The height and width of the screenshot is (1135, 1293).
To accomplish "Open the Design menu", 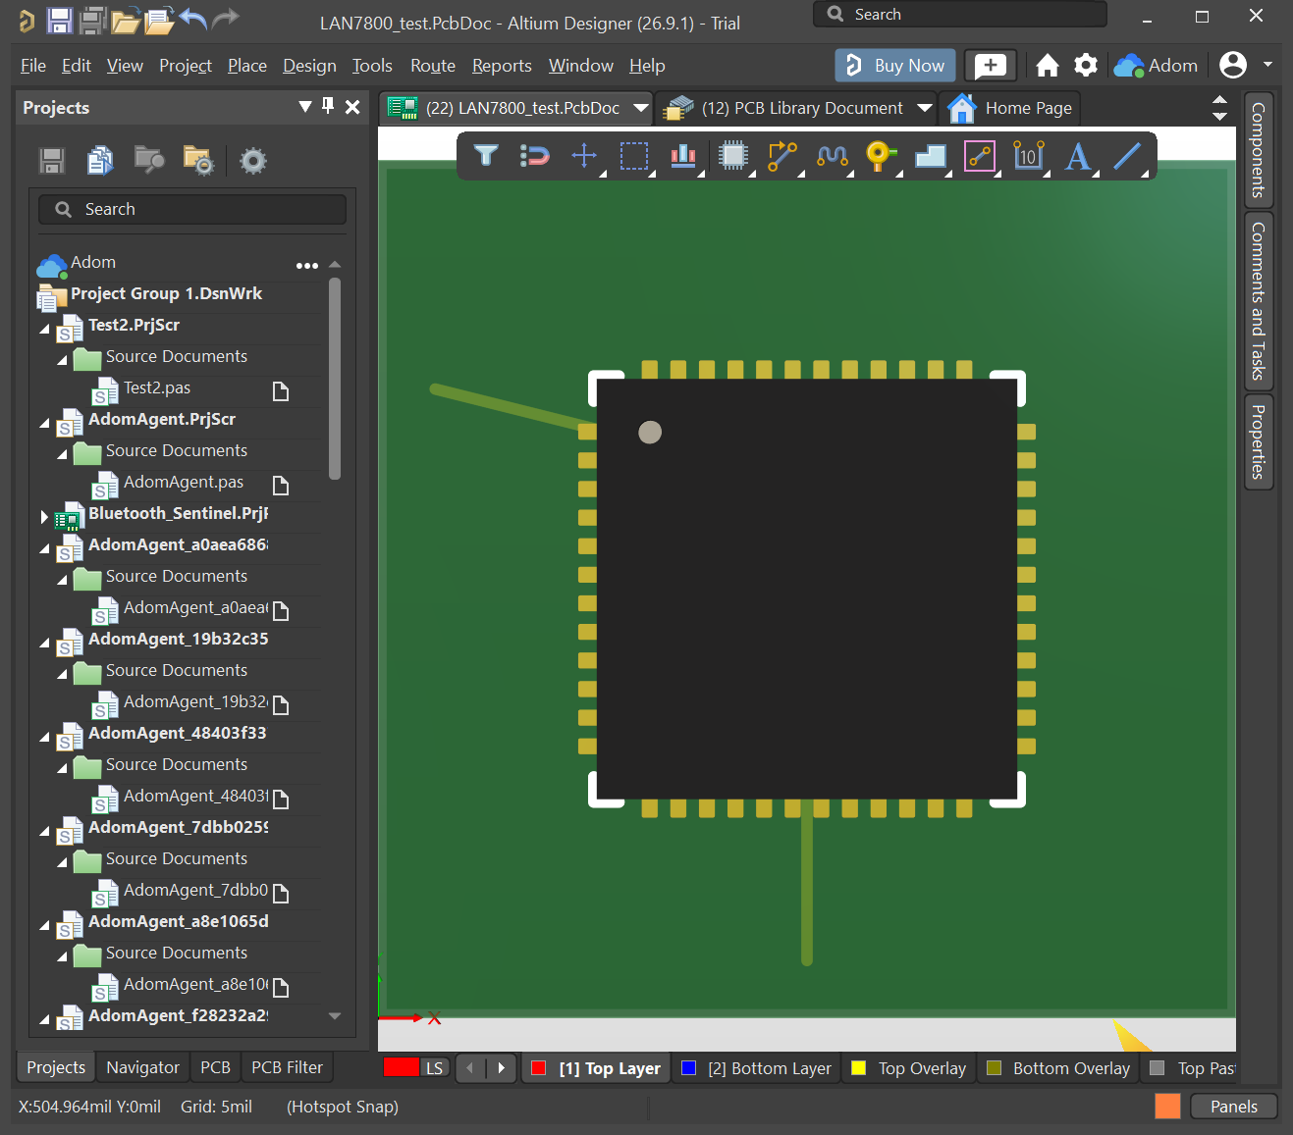I will point(309,66).
